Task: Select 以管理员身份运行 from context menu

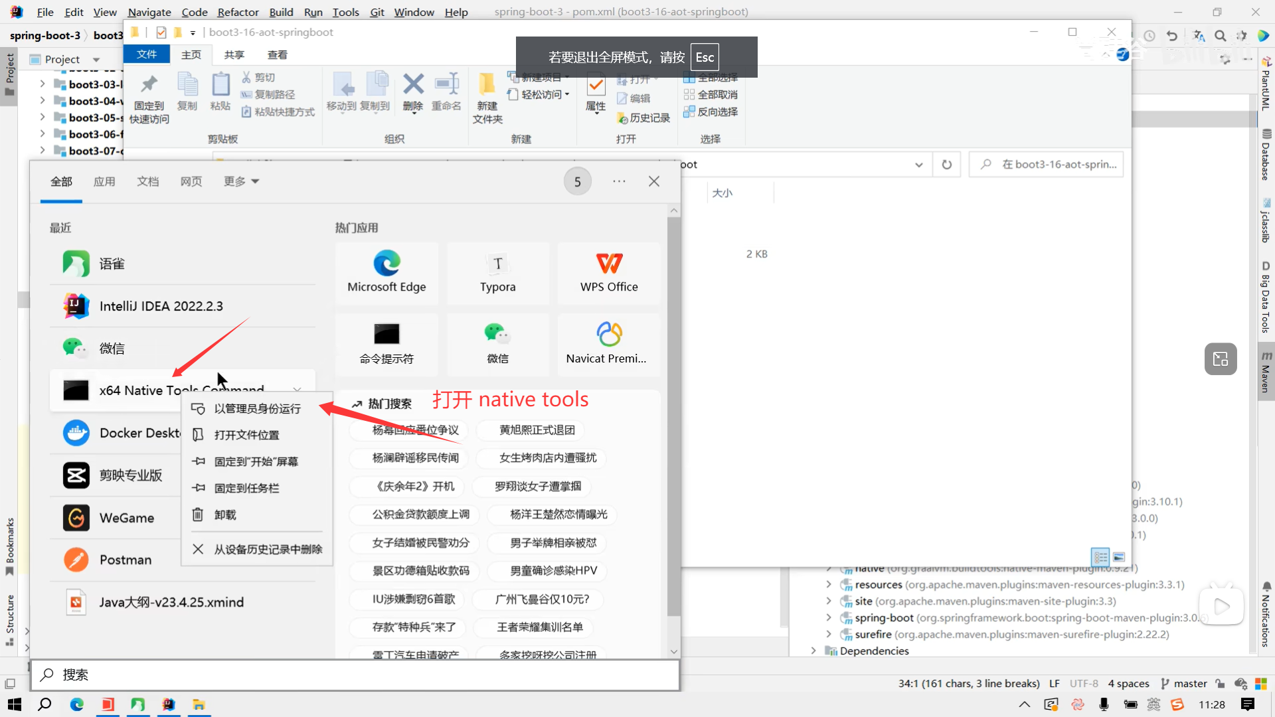Action: [x=257, y=408]
